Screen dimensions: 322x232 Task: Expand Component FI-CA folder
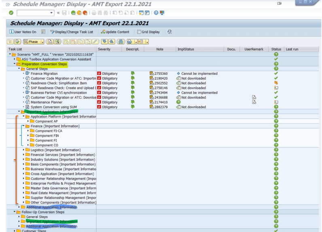[x=28, y=131]
